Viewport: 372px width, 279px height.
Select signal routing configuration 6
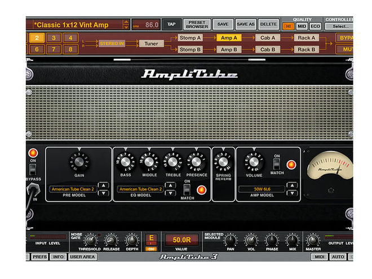click(x=37, y=50)
